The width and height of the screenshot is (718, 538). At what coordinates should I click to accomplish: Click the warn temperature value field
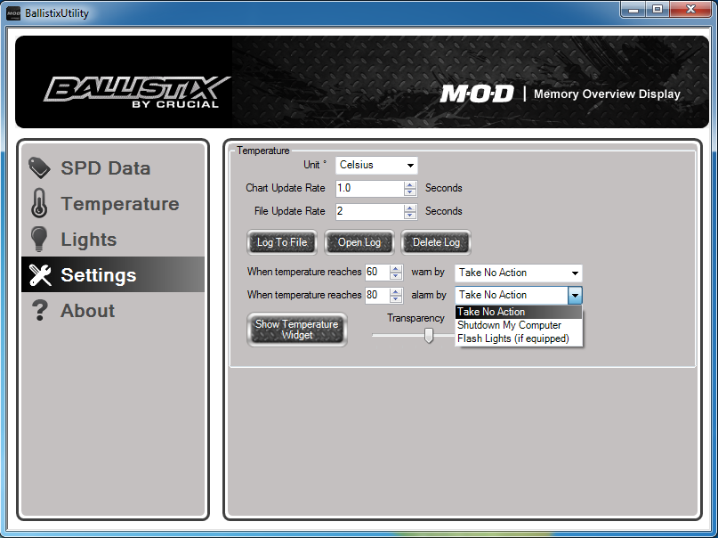(378, 273)
